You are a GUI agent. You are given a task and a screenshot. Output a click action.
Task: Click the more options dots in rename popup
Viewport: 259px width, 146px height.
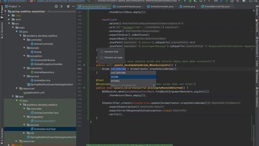click(x=154, y=85)
